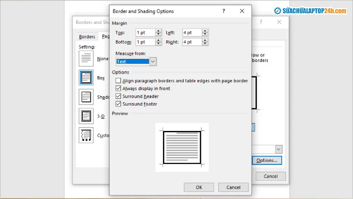Click the Right margin input field

(192, 42)
